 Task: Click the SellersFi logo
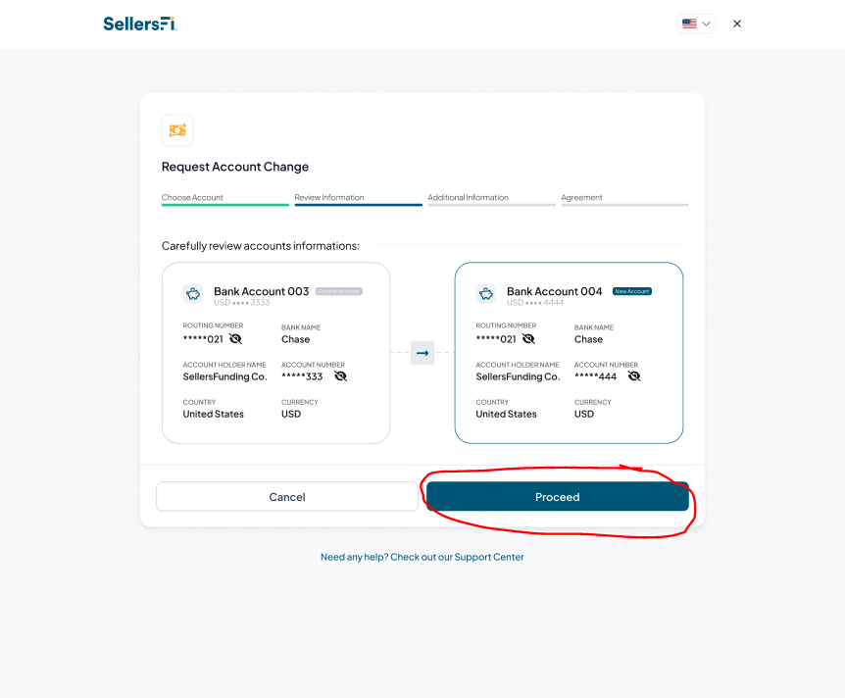[x=140, y=24]
